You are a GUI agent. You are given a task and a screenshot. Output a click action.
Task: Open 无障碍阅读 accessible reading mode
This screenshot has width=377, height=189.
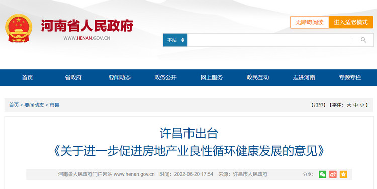click(x=309, y=22)
